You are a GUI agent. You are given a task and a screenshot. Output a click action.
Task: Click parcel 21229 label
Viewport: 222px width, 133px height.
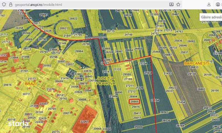pyautogui.click(x=139, y=88)
